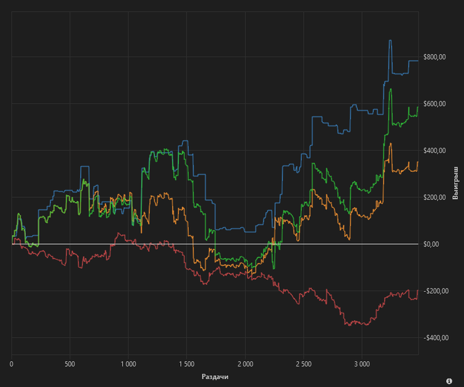Click the Раздачи horizontal axis title
This screenshot has width=464, height=387.
pos(215,376)
